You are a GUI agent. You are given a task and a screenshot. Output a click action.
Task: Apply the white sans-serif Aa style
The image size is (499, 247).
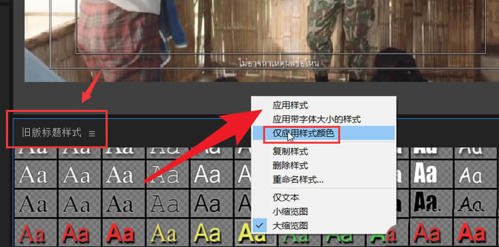pos(212,173)
